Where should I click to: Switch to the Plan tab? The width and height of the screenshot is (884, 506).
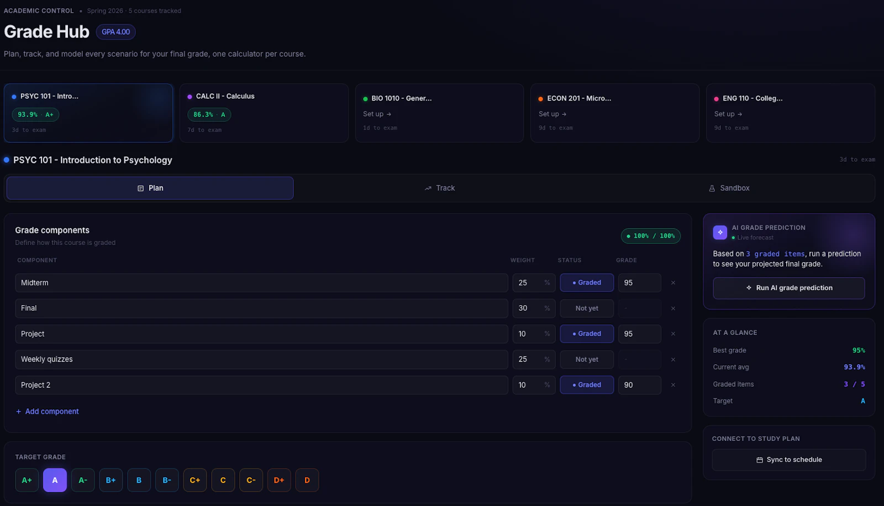(150, 188)
